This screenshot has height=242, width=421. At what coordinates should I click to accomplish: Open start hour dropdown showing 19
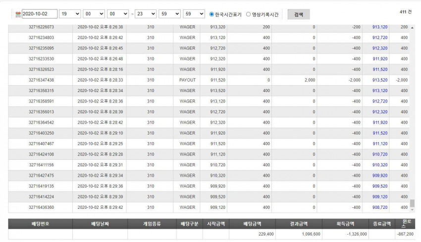(x=70, y=14)
